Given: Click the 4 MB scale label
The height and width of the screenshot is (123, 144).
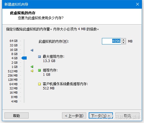Looking at the screenshot, I should [x=14, y=101].
